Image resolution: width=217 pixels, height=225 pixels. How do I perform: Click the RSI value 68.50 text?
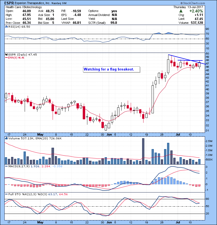(x=25, y=27)
